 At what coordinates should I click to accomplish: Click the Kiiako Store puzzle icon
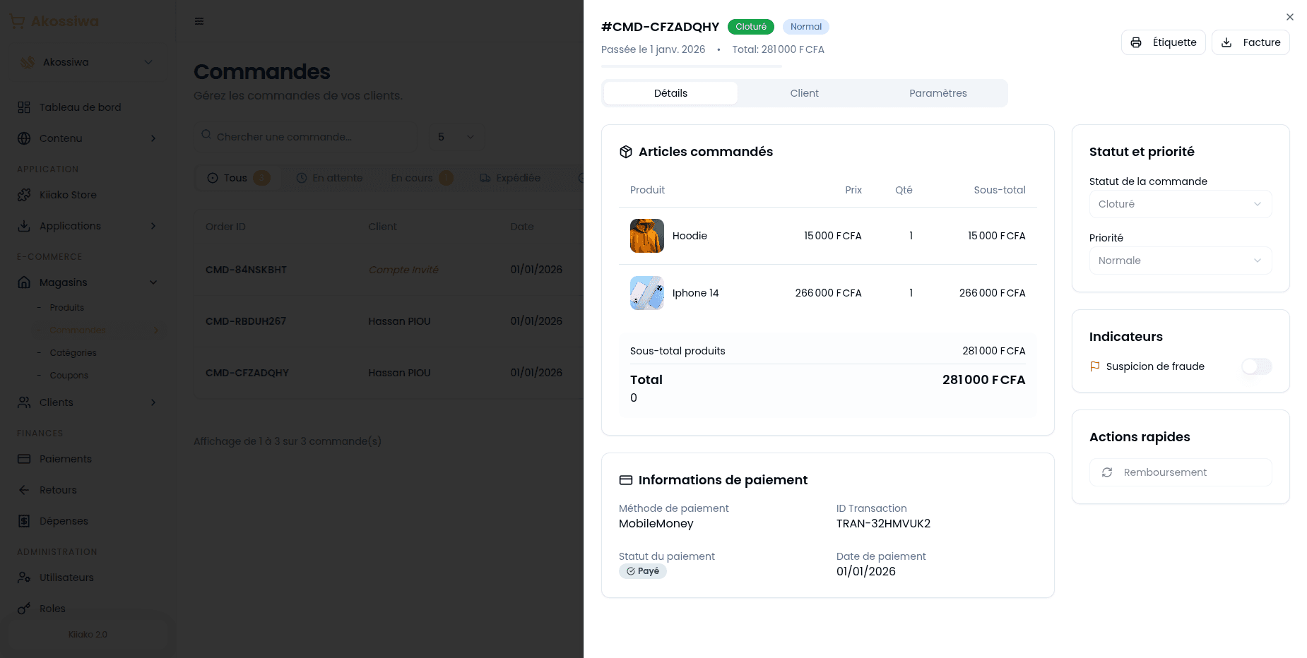(x=24, y=195)
